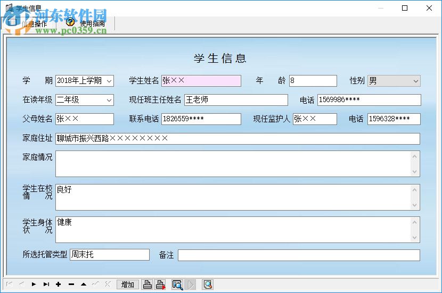The height and width of the screenshot is (293, 442).
Task: Click the 现任班主任姓名 field
Action: [236, 100]
